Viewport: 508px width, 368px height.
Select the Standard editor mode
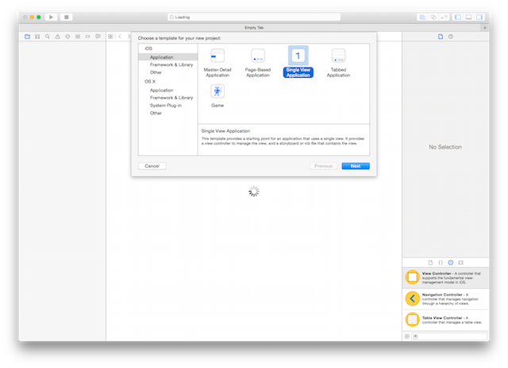point(422,17)
